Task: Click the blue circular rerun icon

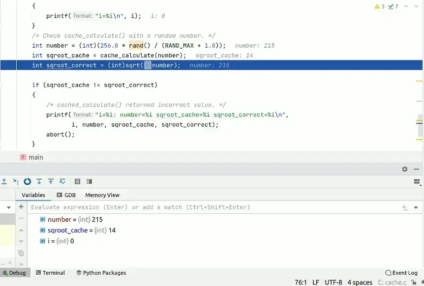Action: click(x=28, y=181)
